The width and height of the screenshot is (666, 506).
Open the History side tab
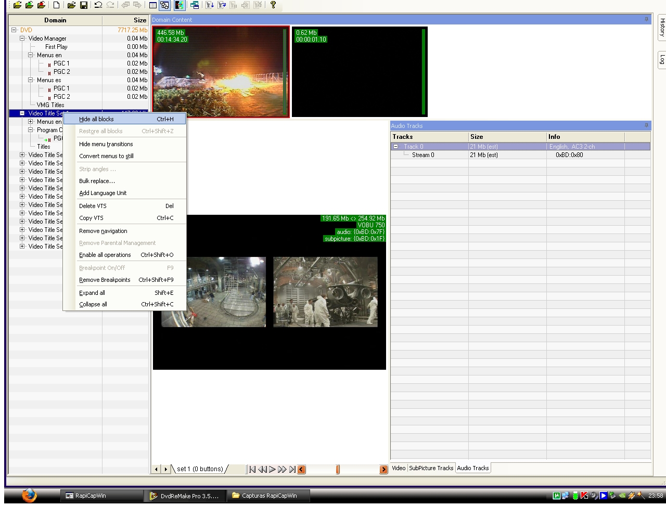pos(662,27)
